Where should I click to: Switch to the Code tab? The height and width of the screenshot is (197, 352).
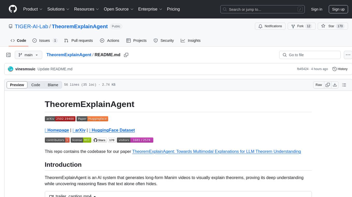[18, 40]
